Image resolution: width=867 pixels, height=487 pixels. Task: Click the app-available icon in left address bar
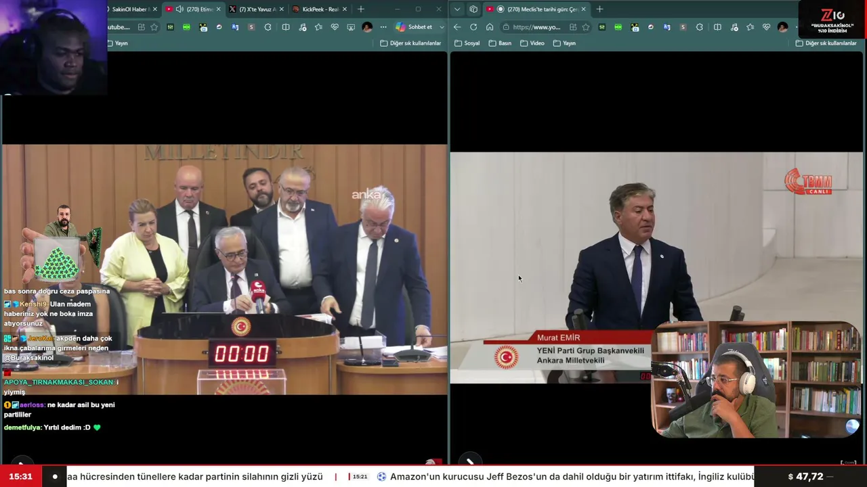click(x=141, y=27)
